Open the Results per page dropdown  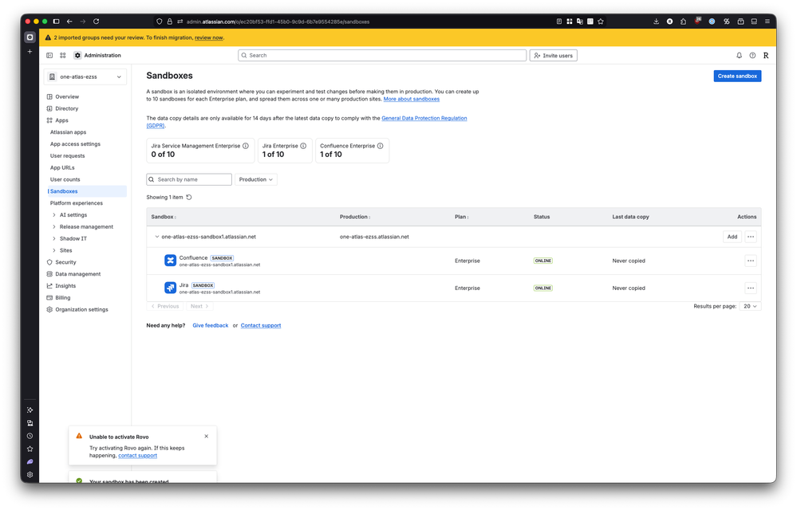click(750, 307)
